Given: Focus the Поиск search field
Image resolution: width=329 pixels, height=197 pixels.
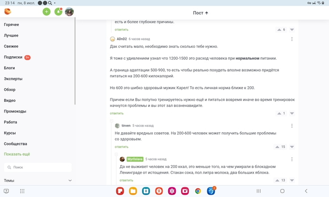Looking at the screenshot, I should tap(38, 167).
